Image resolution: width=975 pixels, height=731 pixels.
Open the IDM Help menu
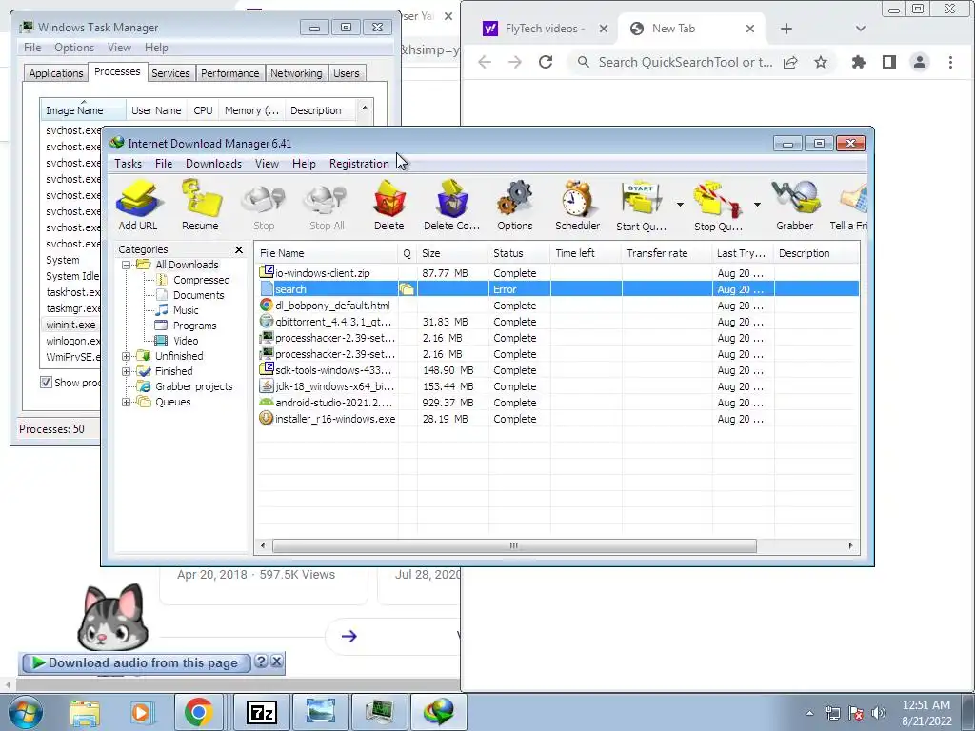click(x=304, y=164)
